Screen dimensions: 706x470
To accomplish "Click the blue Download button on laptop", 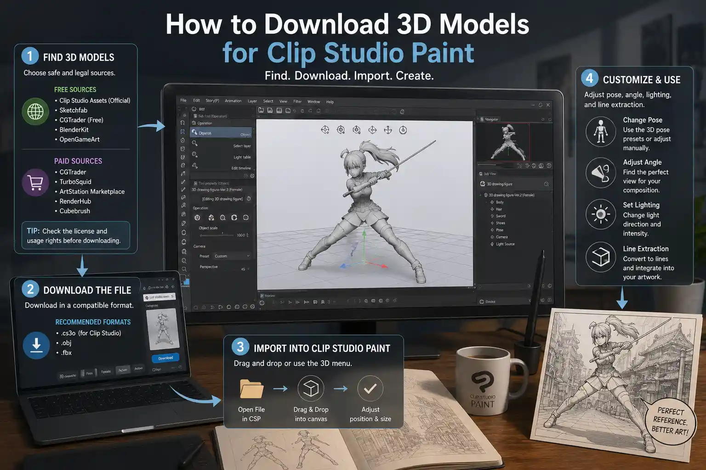I will [x=165, y=358].
